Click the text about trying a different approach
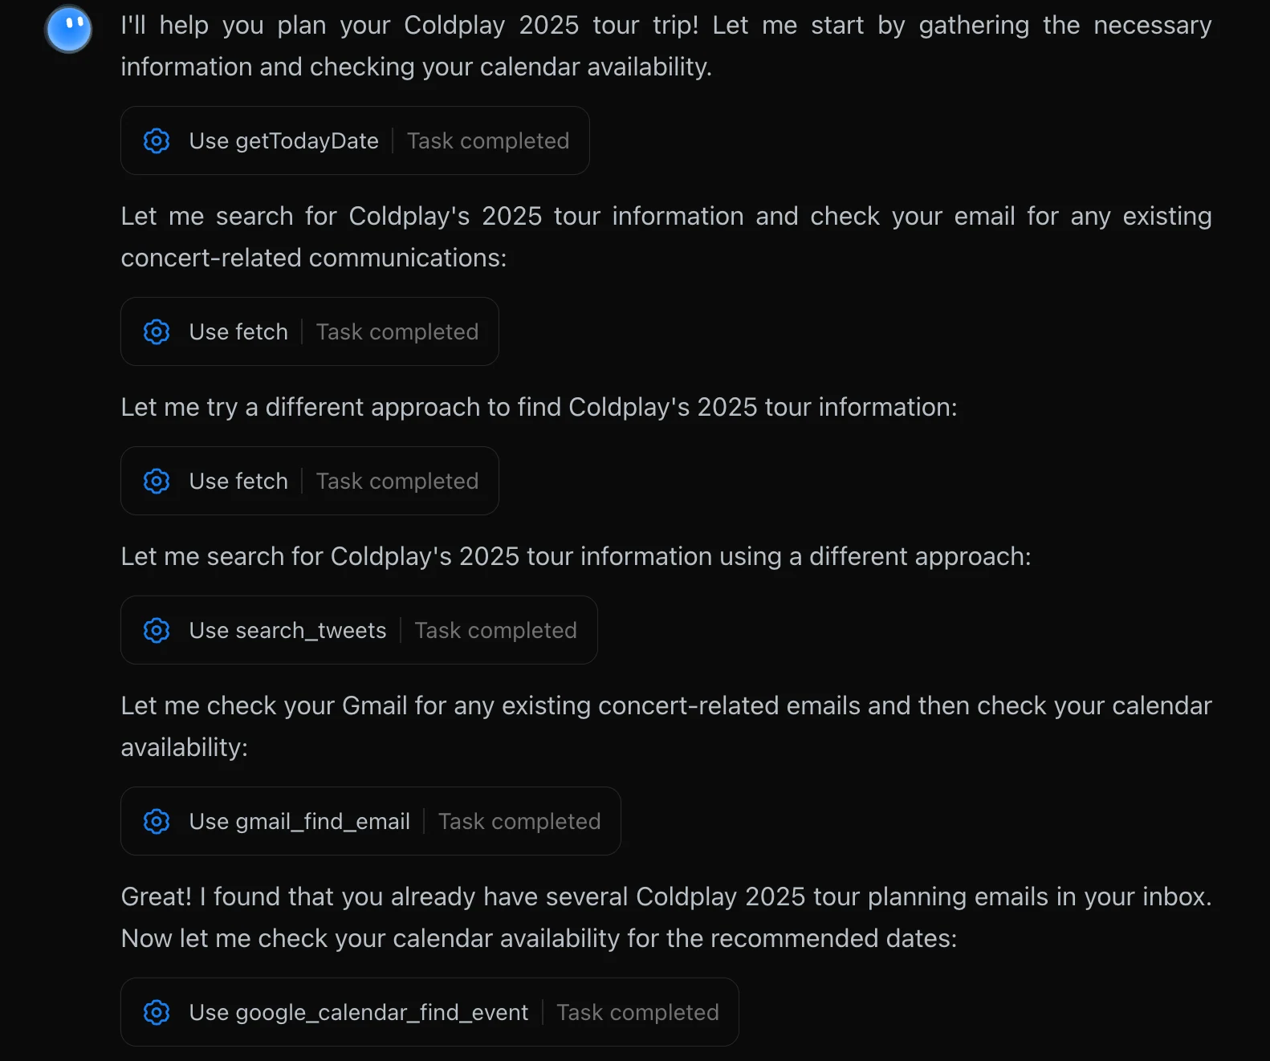1270x1061 pixels. coord(539,407)
